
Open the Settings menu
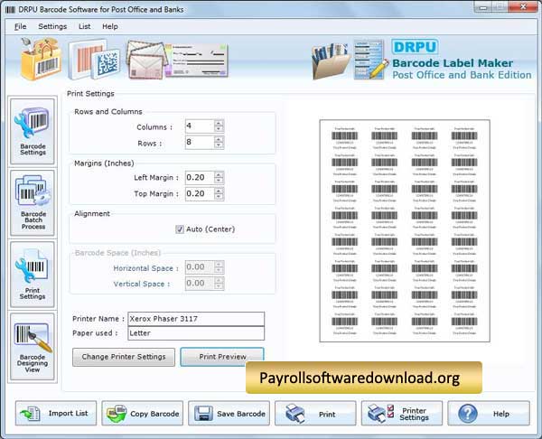(x=52, y=26)
